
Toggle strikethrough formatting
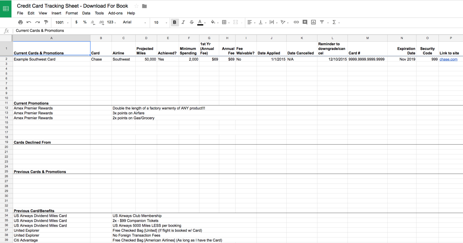pos(192,22)
